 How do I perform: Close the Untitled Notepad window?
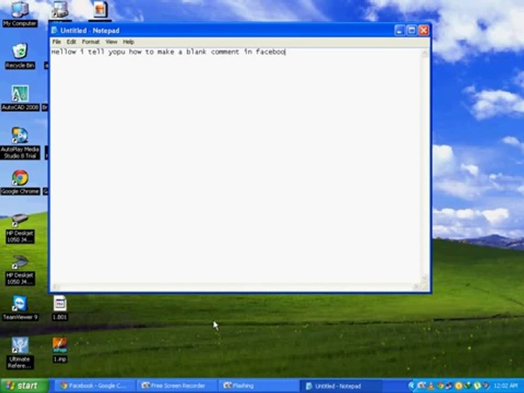(x=424, y=31)
